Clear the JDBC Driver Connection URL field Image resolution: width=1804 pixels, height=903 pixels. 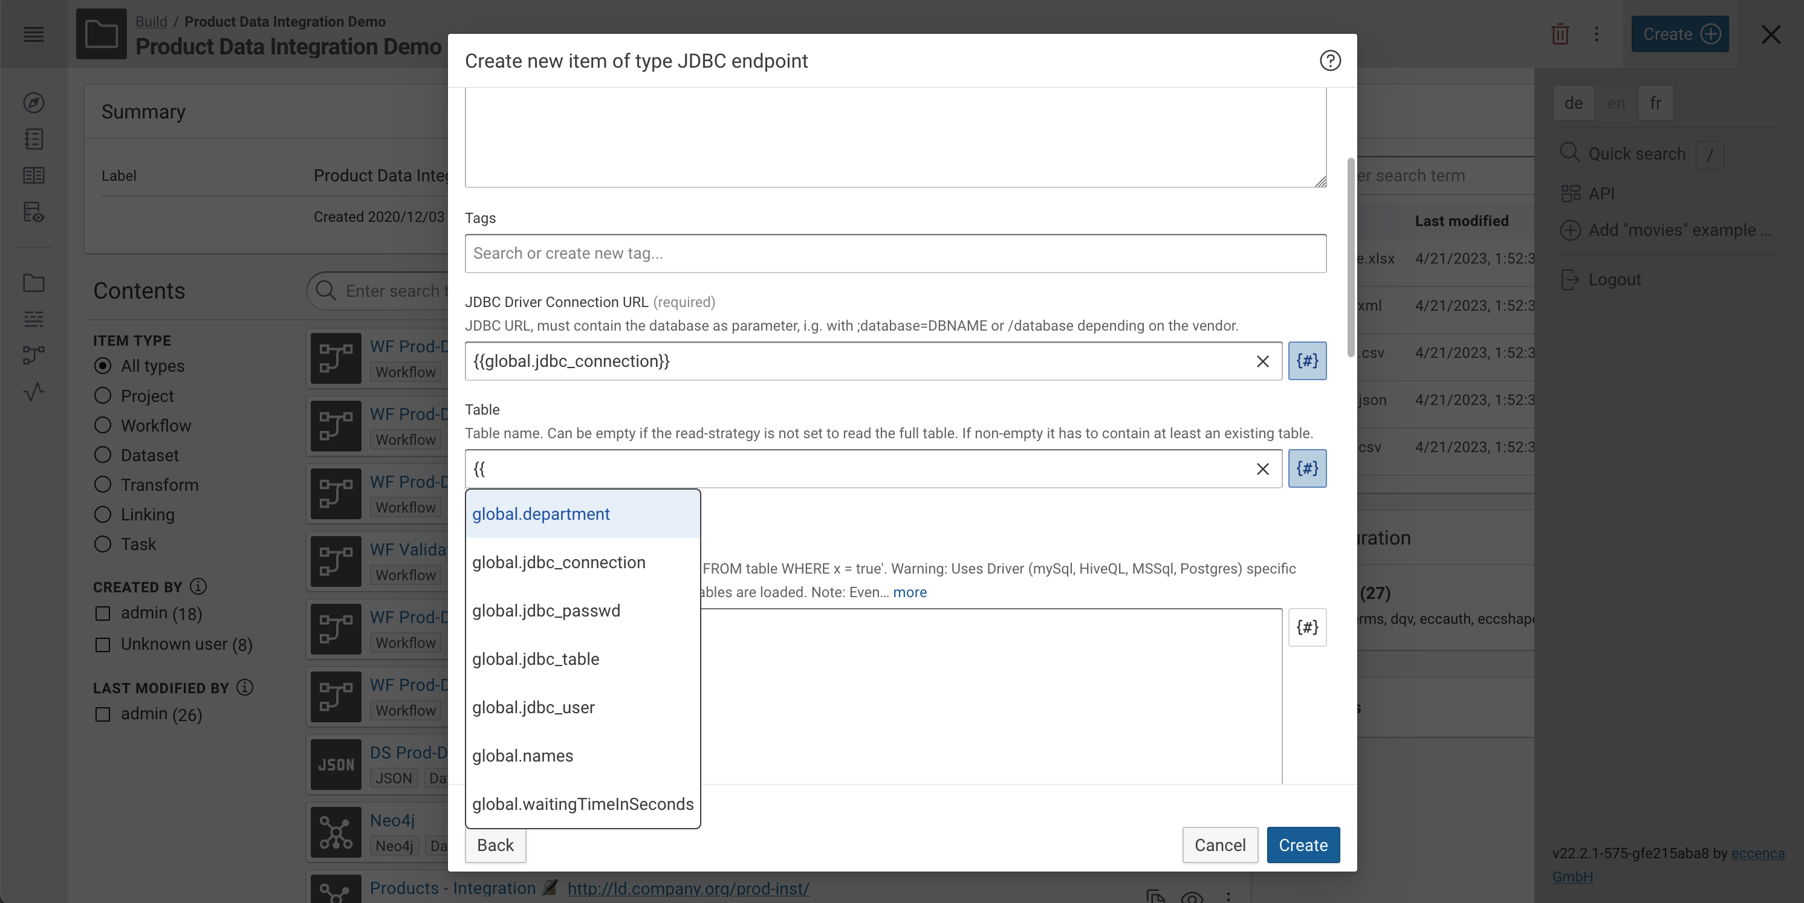click(x=1263, y=361)
